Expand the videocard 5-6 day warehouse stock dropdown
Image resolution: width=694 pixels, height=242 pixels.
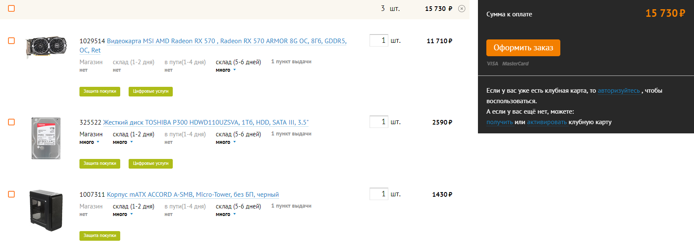[x=226, y=70]
